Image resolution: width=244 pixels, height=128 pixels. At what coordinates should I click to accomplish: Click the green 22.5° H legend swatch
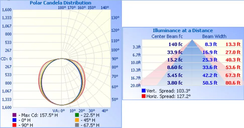tap(77, 115)
